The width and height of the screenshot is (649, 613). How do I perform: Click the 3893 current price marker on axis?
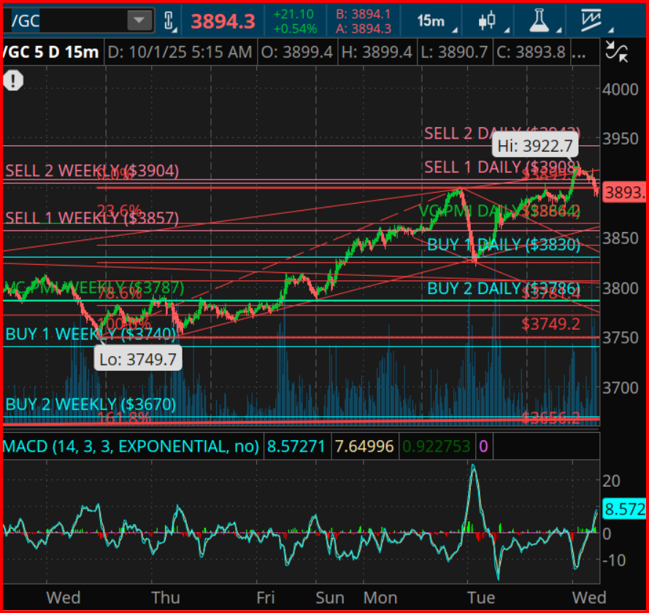click(x=626, y=193)
